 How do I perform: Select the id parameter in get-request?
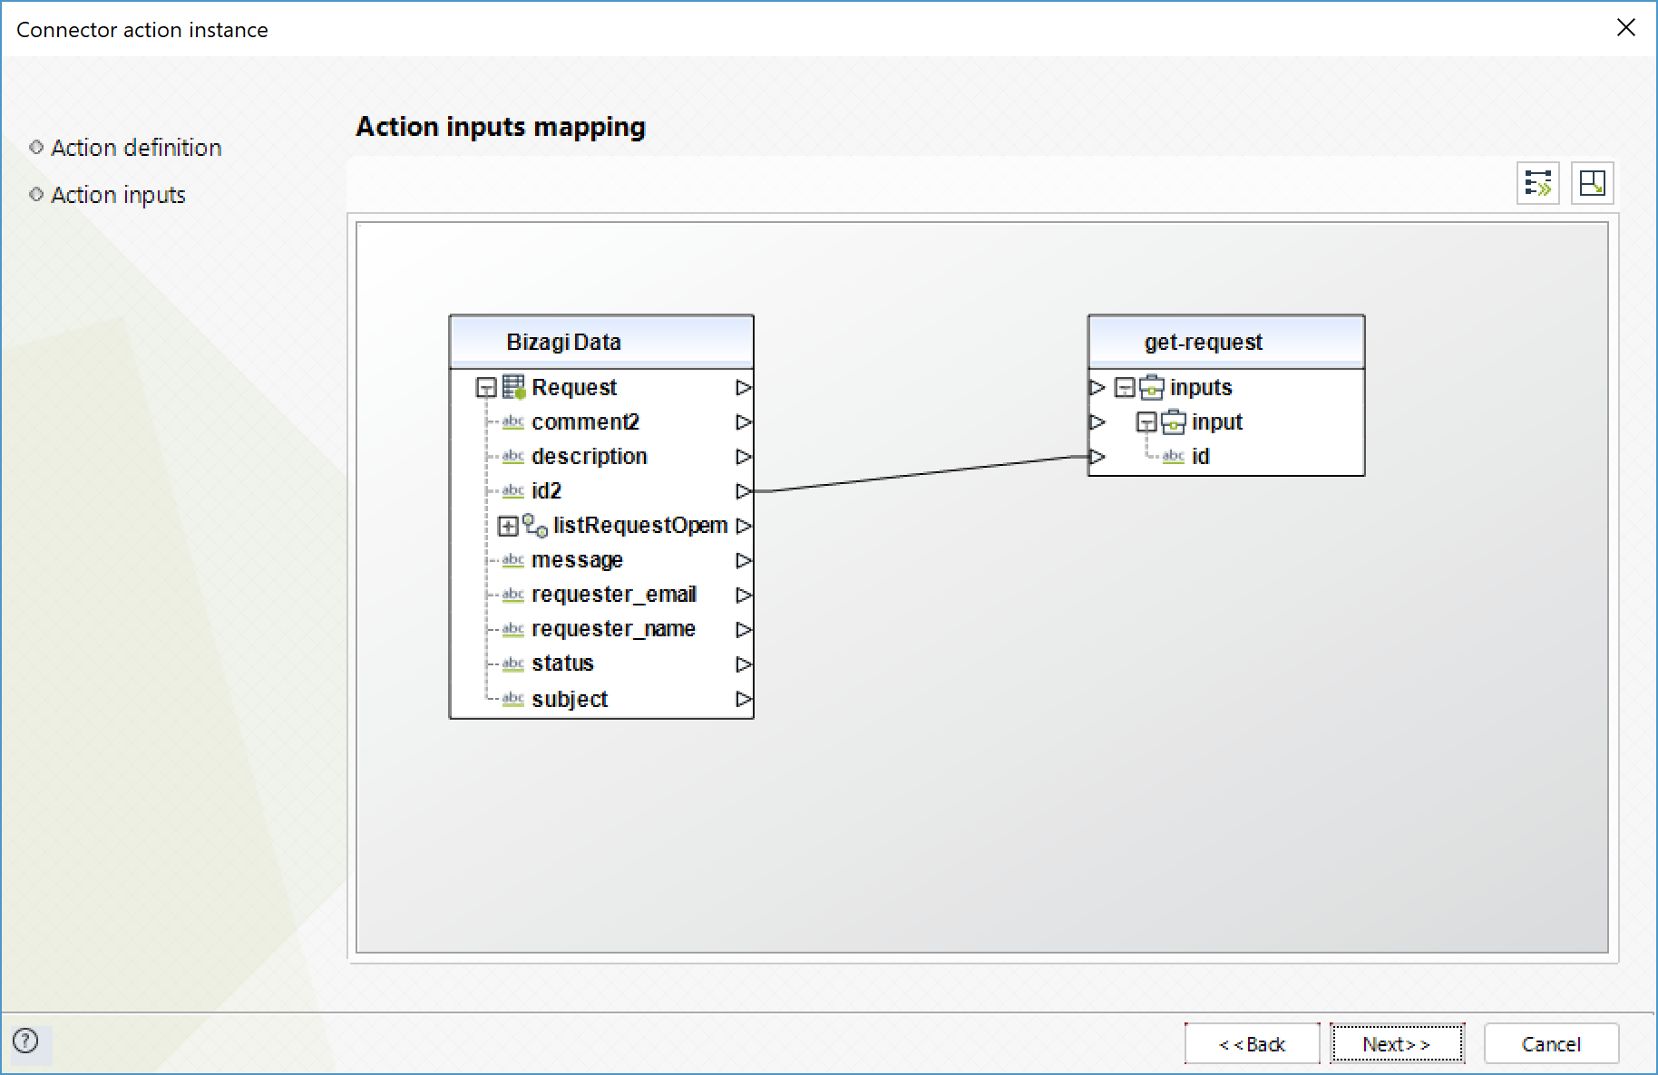click(x=1201, y=457)
